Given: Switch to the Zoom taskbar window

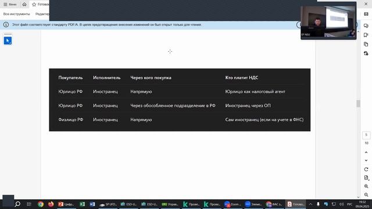Looking at the screenshot, I should 233,204.
